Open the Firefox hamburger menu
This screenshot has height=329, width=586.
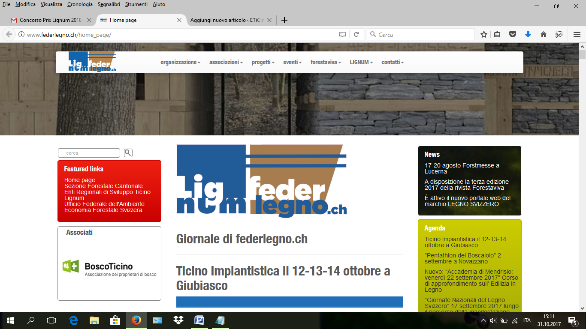click(577, 35)
